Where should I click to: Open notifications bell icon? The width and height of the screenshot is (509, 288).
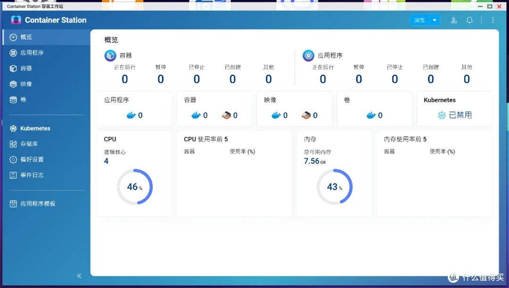(469, 20)
